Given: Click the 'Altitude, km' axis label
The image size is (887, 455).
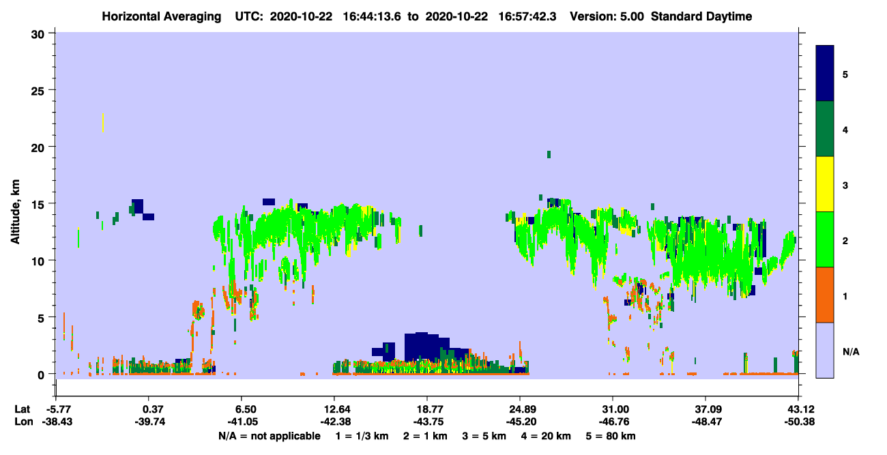Looking at the screenshot, I should pos(16,213).
